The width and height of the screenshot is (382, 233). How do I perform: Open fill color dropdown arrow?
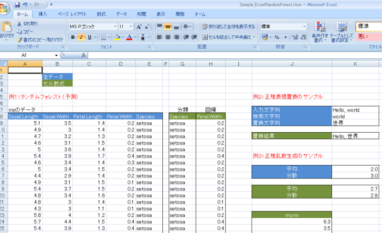pos(123,37)
